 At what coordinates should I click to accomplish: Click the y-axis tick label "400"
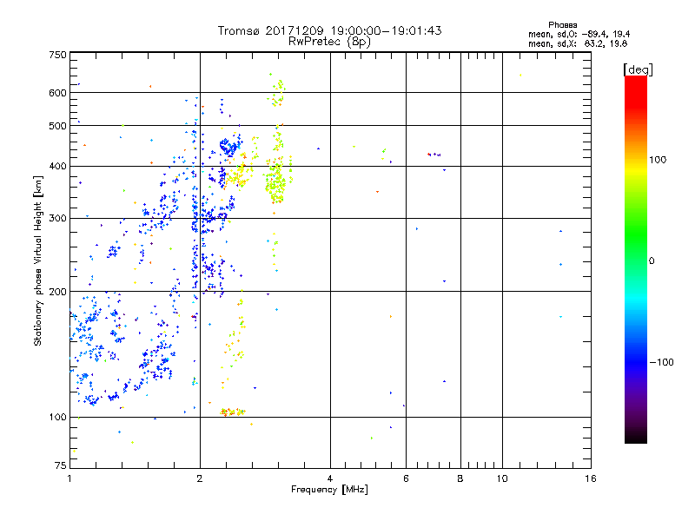point(57,167)
